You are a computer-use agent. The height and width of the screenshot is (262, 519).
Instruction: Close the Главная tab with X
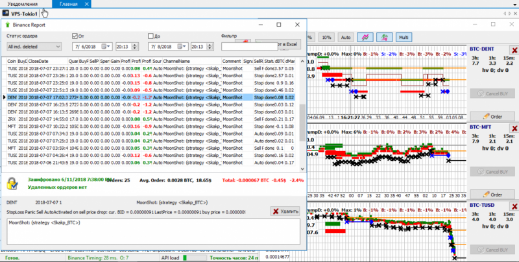click(x=86, y=4)
